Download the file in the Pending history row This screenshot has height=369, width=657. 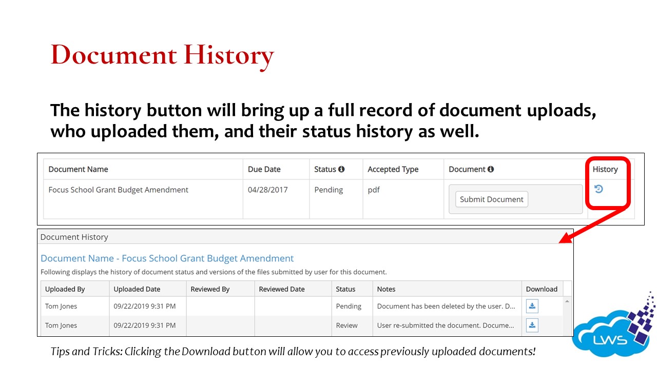[532, 306]
